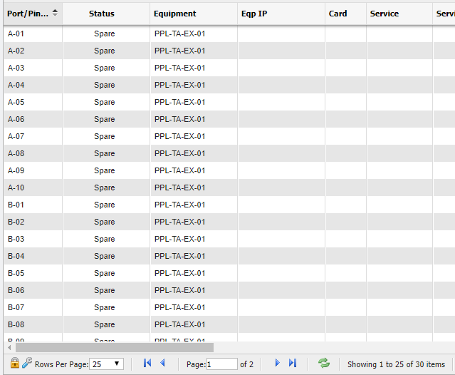Click the Eqp IP column header
Image resolution: width=455 pixels, height=375 pixels.
tap(254, 14)
